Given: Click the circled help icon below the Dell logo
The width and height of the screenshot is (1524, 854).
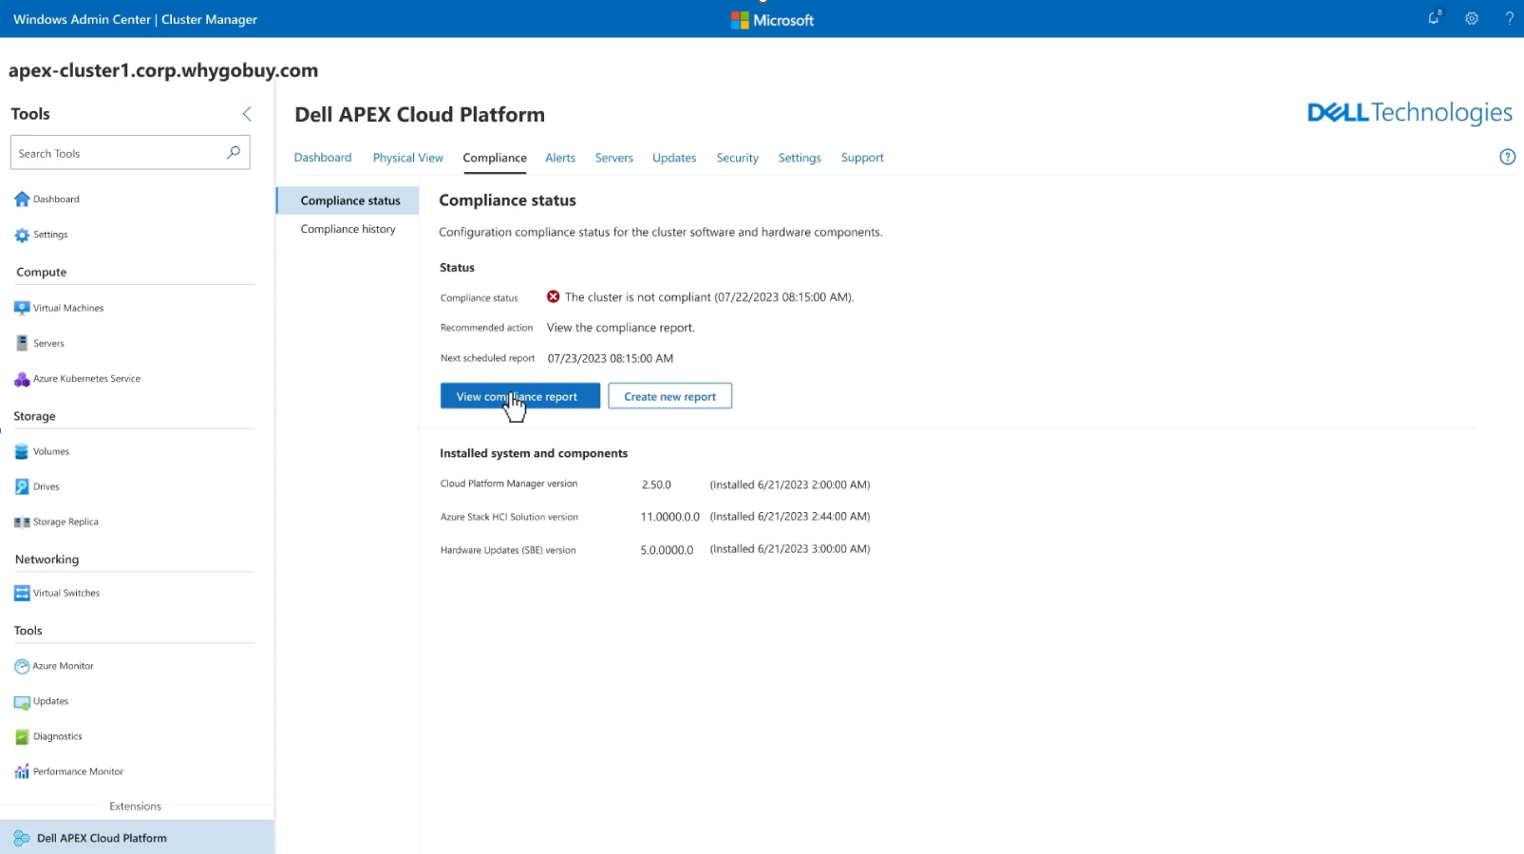Looking at the screenshot, I should coord(1507,158).
